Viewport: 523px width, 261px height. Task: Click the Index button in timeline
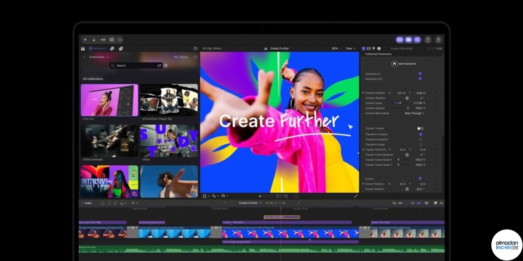click(x=87, y=203)
